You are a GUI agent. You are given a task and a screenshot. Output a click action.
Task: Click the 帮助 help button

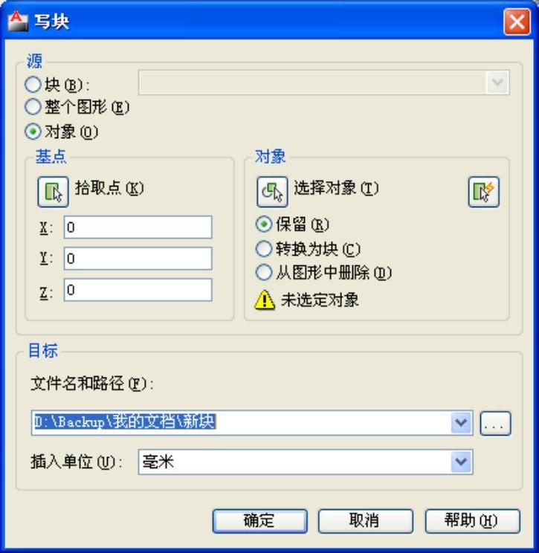point(472,521)
